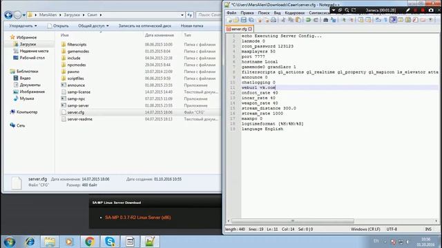This screenshot has height=248, width=442.
Task: Click the Cut (scissors) icon in Notepad++
Action: tap(284, 20)
